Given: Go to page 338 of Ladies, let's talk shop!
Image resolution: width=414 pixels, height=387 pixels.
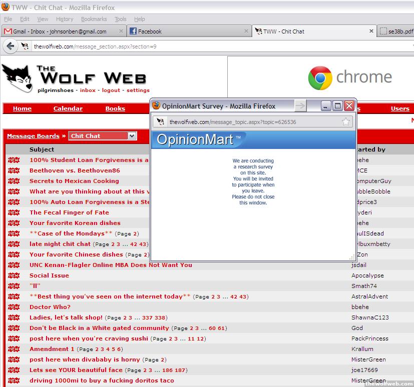Looking at the screenshot, I should click(x=160, y=317).
